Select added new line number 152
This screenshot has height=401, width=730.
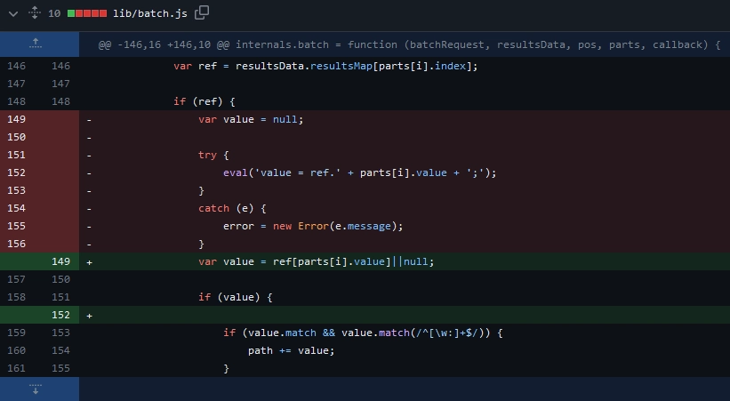[60, 315]
